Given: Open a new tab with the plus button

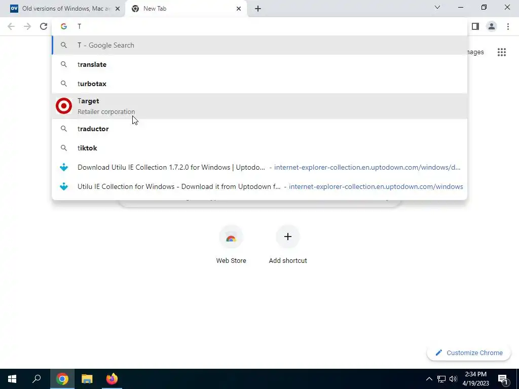Looking at the screenshot, I should 258,9.
